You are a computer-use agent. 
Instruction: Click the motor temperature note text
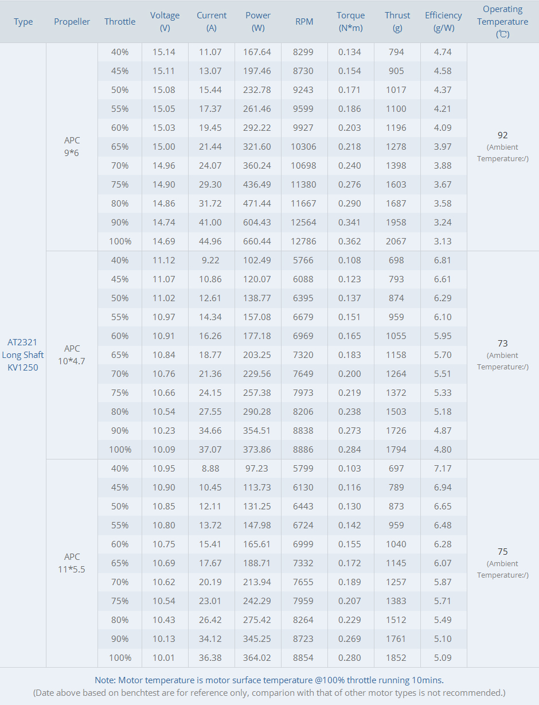tap(269, 680)
